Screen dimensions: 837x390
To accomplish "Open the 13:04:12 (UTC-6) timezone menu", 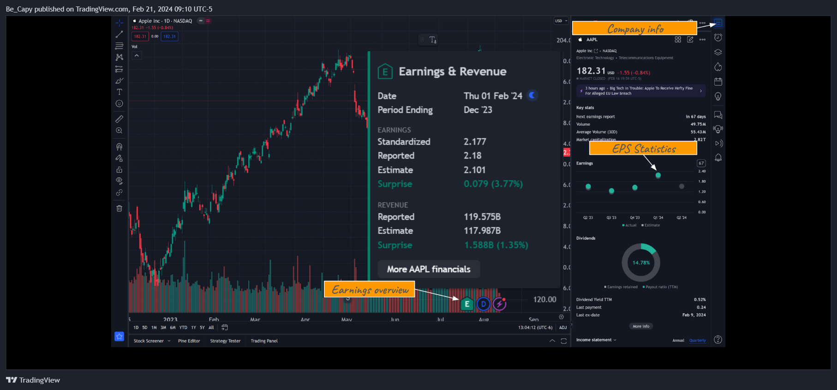I will (x=535, y=328).
